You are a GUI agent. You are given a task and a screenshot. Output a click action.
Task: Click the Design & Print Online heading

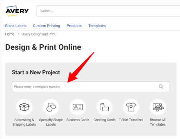tap(43, 47)
